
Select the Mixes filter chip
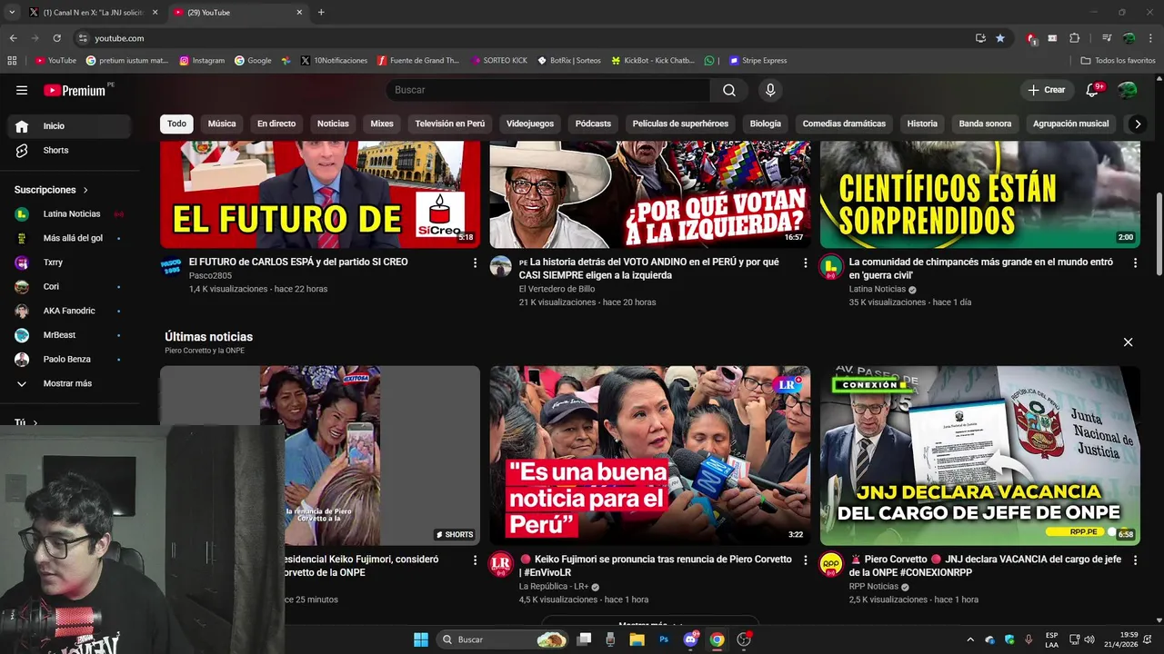click(382, 124)
